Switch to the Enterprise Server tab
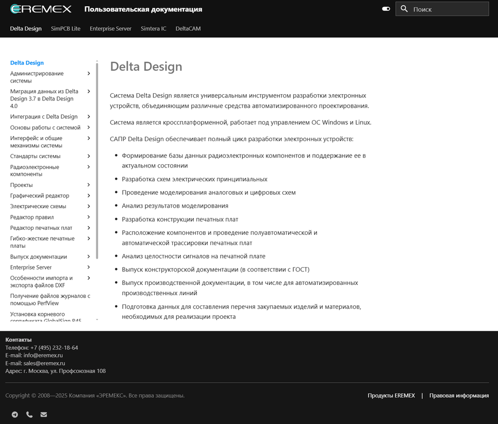Image resolution: width=498 pixels, height=424 pixels. pyautogui.click(x=110, y=29)
